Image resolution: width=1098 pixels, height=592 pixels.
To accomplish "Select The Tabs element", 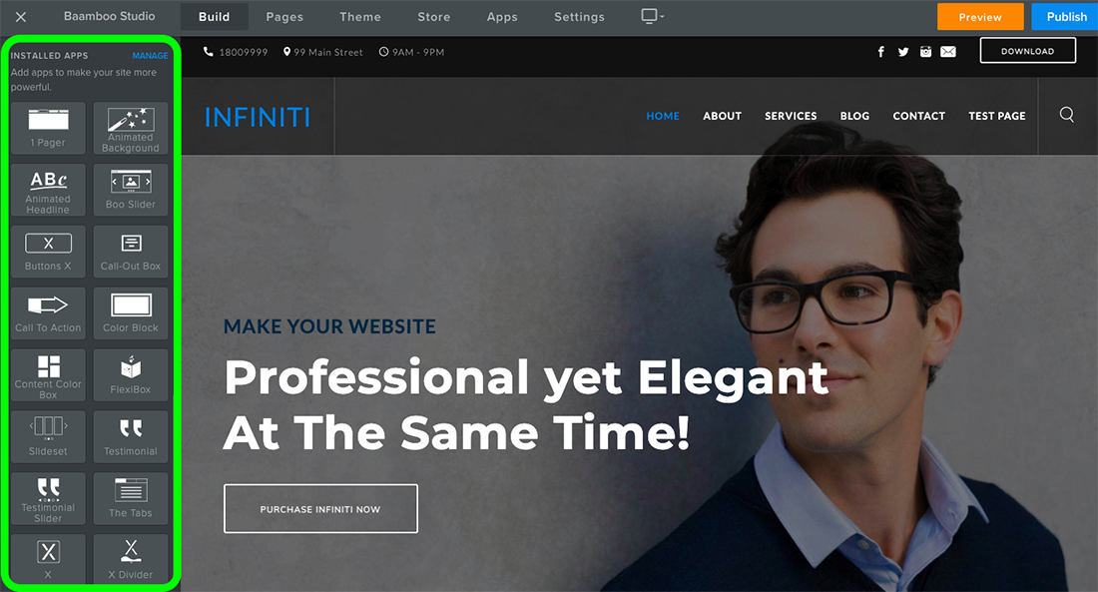I will click(130, 498).
